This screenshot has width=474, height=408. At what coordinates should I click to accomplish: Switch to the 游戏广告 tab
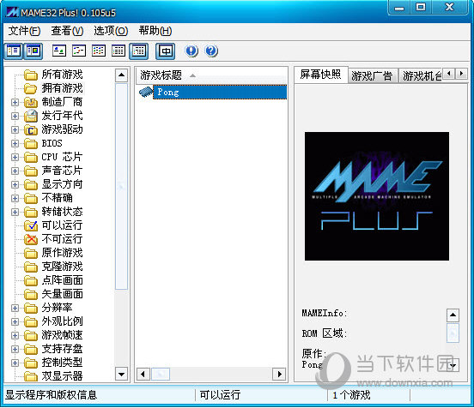pos(372,76)
